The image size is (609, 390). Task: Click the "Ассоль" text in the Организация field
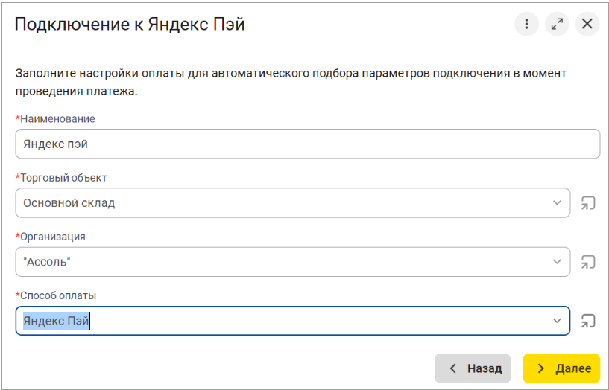pos(47,262)
